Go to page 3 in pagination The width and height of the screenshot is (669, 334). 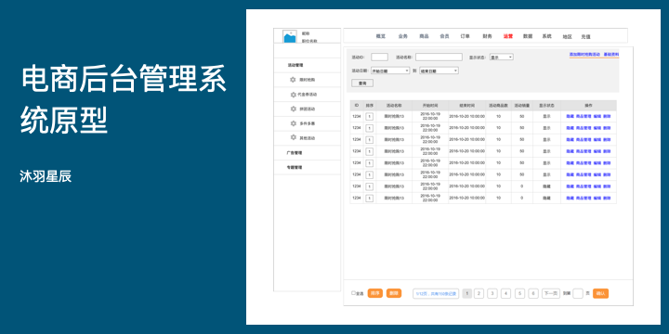pyautogui.click(x=492, y=293)
